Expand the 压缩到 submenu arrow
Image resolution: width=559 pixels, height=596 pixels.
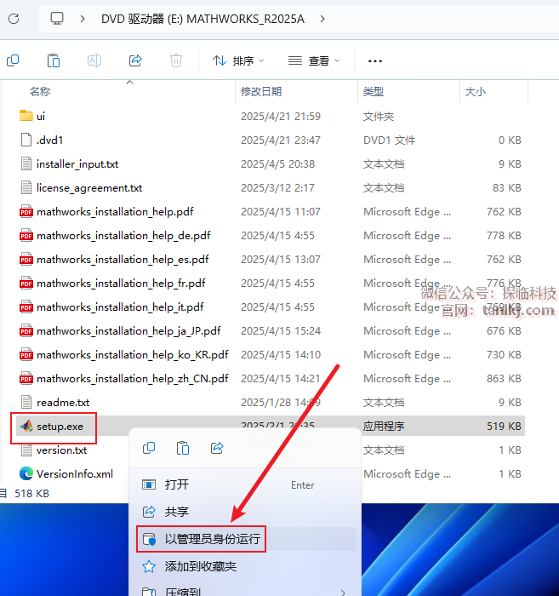343,592
